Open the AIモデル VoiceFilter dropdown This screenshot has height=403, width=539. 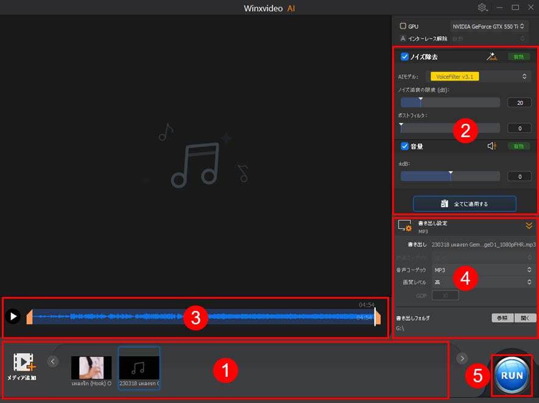(x=478, y=76)
